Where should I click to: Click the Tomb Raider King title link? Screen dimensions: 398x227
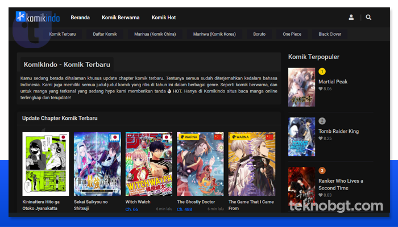339,131
